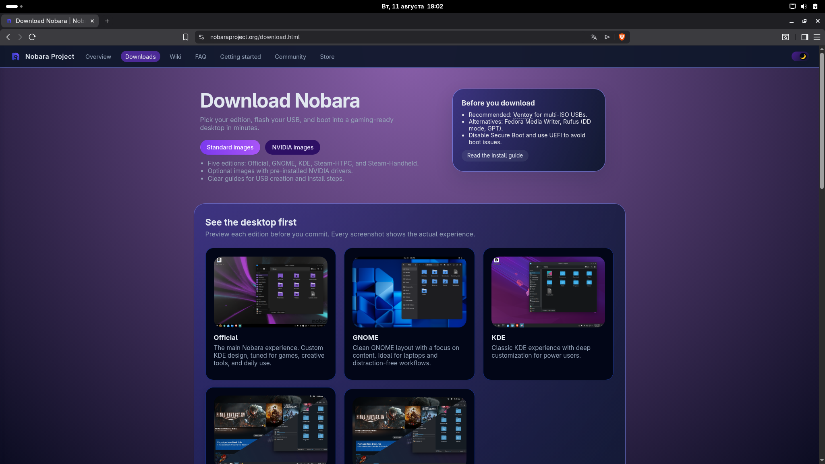Viewport: 825px width, 464px height.
Task: Open the Overview nav item
Action: point(98,57)
